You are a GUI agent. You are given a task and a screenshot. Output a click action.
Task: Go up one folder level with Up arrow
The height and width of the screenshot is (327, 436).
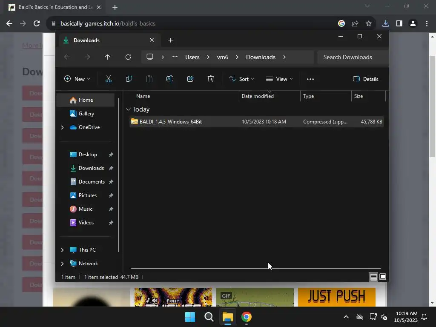coord(108,57)
